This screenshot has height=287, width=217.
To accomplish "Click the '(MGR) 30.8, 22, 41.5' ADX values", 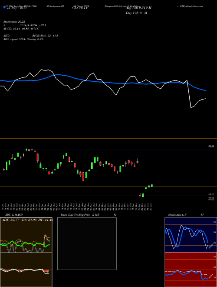I will click(x=45, y=36).
